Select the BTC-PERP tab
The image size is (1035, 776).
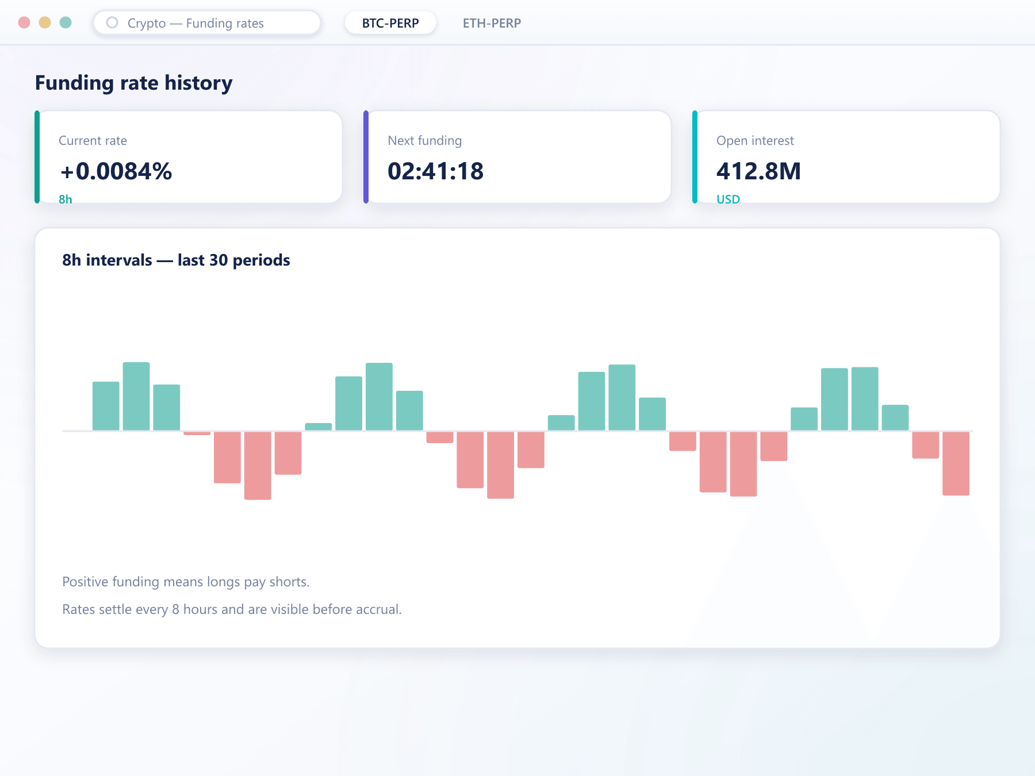(x=390, y=23)
